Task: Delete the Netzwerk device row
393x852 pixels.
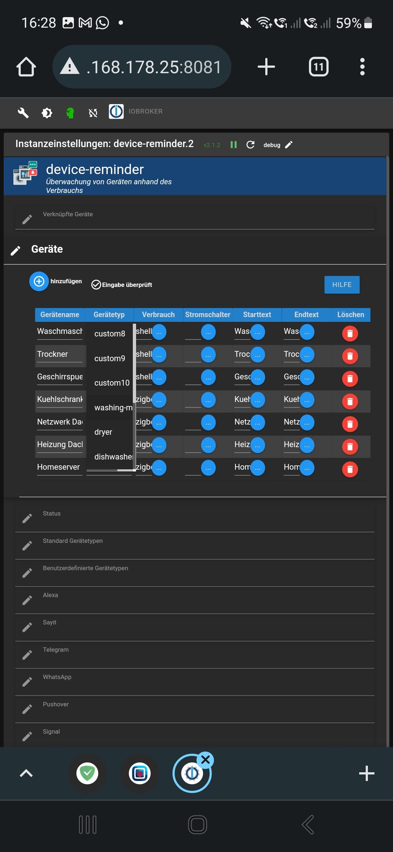Action: (350, 424)
